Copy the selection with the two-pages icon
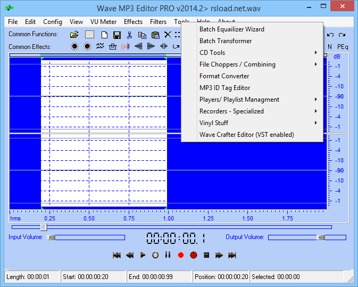This screenshot has height=287, width=358. point(142,35)
